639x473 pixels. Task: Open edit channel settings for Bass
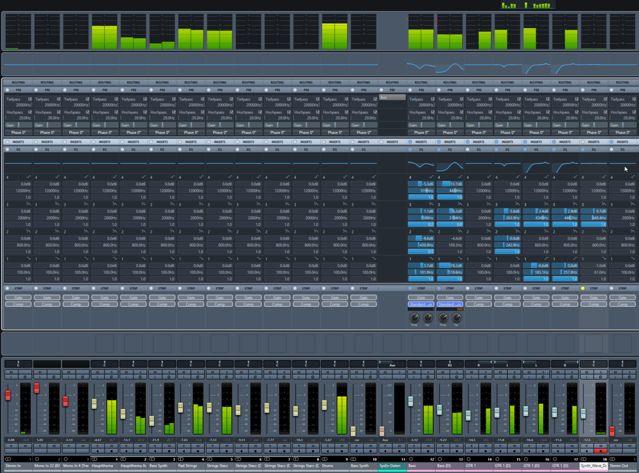428,377
